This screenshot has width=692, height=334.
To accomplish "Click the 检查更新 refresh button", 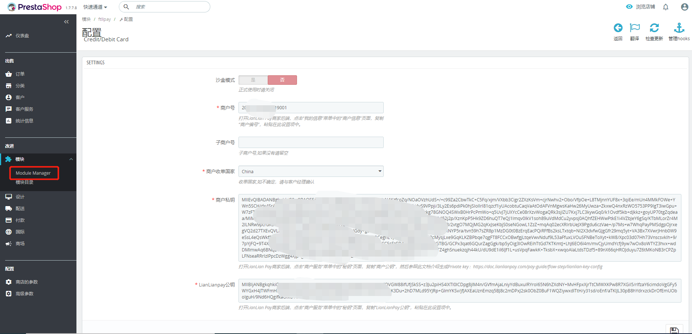I will click(654, 32).
